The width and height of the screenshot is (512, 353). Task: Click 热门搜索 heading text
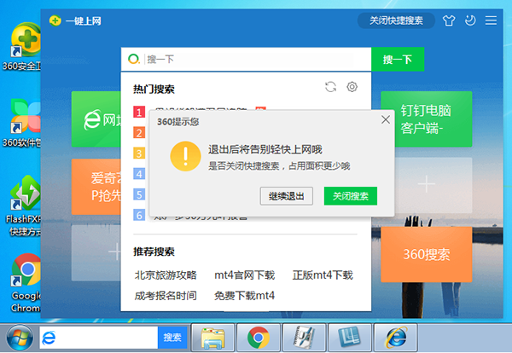(154, 89)
